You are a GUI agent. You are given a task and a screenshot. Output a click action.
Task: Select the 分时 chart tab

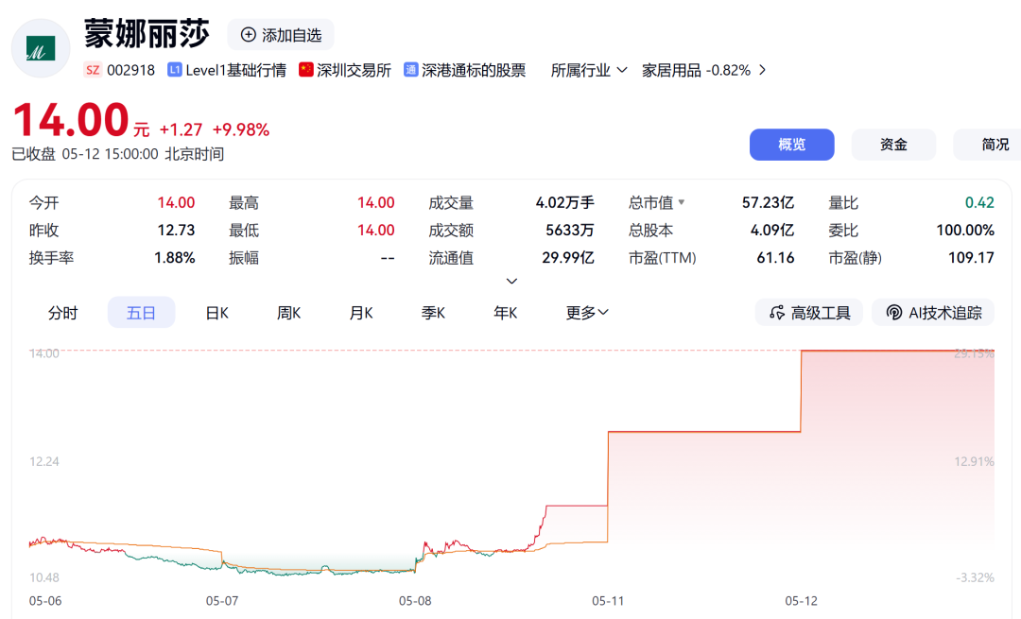click(x=62, y=313)
